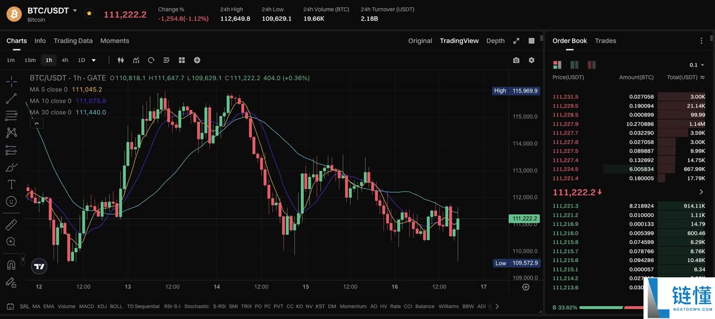The width and height of the screenshot is (715, 319).
Task: Open the indicators menu icon
Action: coord(136,60)
